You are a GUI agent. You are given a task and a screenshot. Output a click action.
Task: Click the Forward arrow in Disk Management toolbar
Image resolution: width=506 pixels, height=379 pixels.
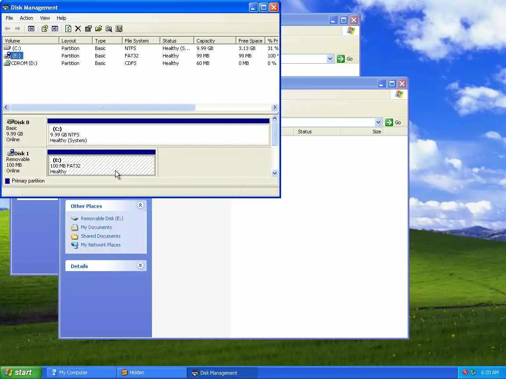coord(18,29)
